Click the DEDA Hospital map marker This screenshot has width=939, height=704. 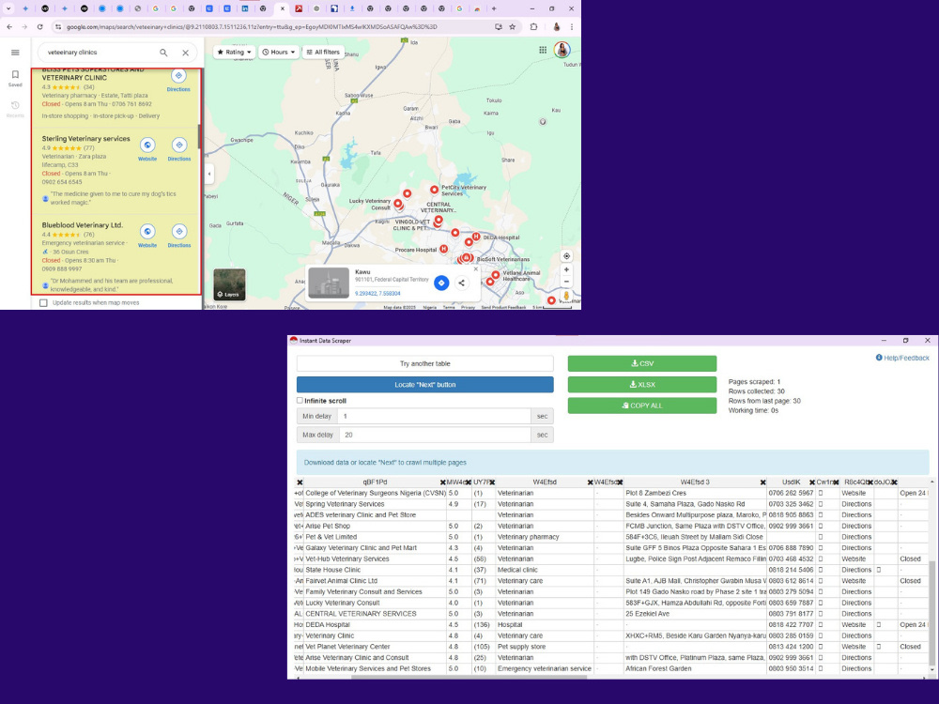476,237
